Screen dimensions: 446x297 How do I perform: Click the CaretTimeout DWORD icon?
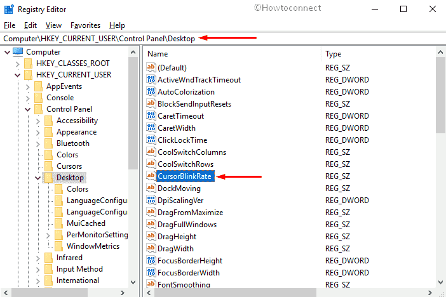(151, 115)
